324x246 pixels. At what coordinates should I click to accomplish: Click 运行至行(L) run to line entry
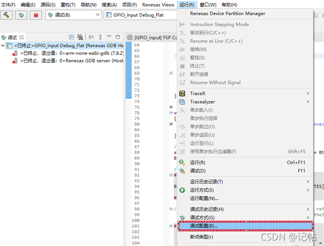point(245,143)
